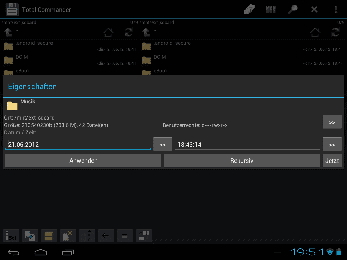Tap the left arrow icon in bottom toolbar

tap(106, 236)
